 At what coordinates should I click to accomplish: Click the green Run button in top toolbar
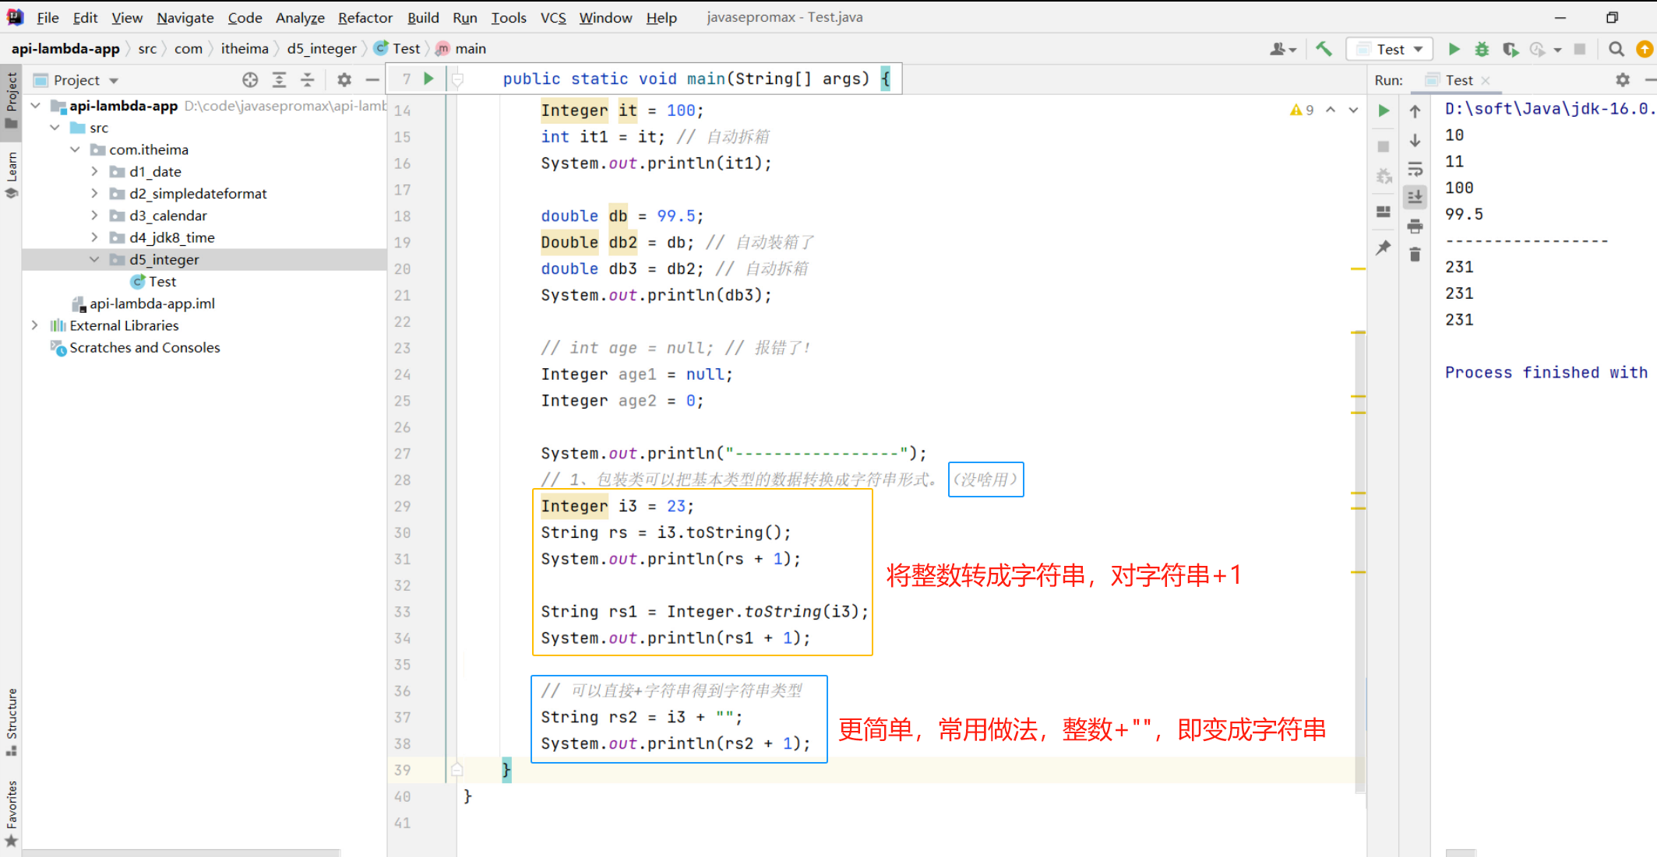(x=1454, y=49)
